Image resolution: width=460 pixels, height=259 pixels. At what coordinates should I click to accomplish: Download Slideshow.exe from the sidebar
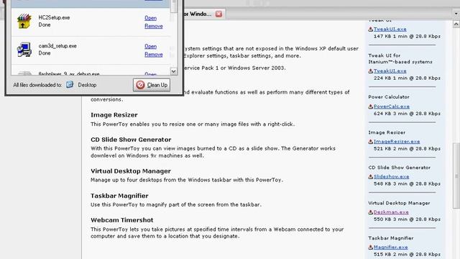tap(391, 176)
